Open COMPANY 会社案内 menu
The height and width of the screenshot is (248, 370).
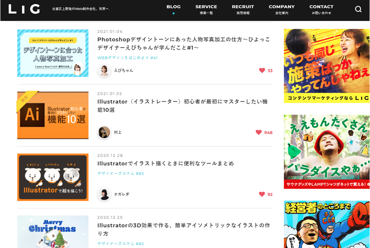click(x=282, y=9)
